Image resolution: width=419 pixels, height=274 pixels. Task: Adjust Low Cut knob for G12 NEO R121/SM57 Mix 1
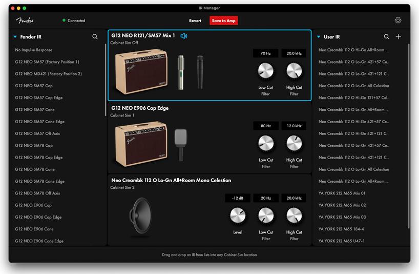pos(266,71)
